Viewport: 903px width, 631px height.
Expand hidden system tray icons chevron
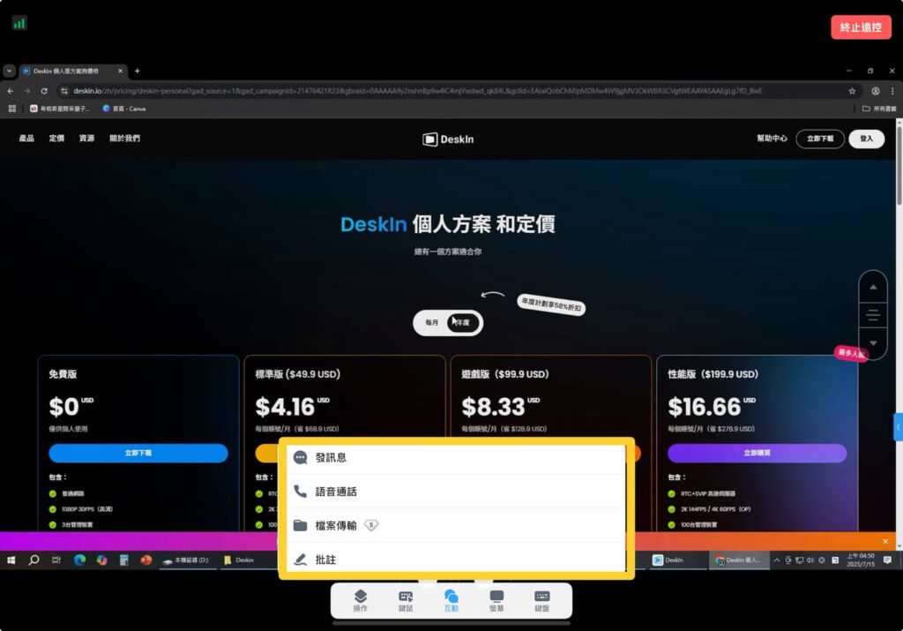[x=777, y=560]
